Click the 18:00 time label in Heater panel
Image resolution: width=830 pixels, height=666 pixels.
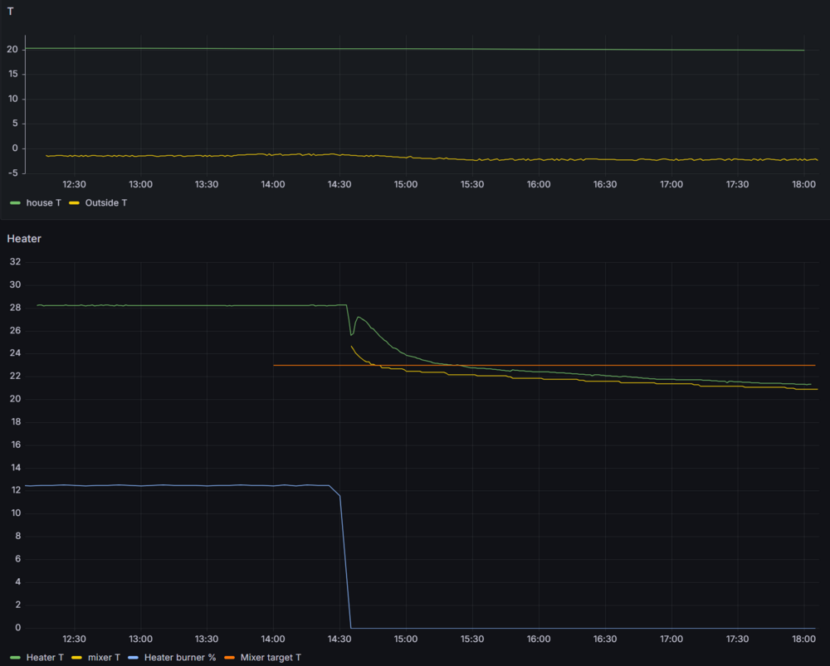[803, 639]
